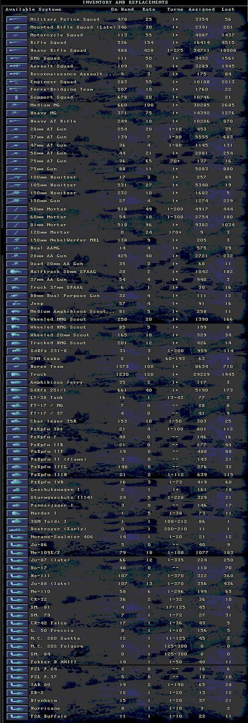
Task: Select the 'Amphibious ferry' name
Action: [x=57, y=382]
